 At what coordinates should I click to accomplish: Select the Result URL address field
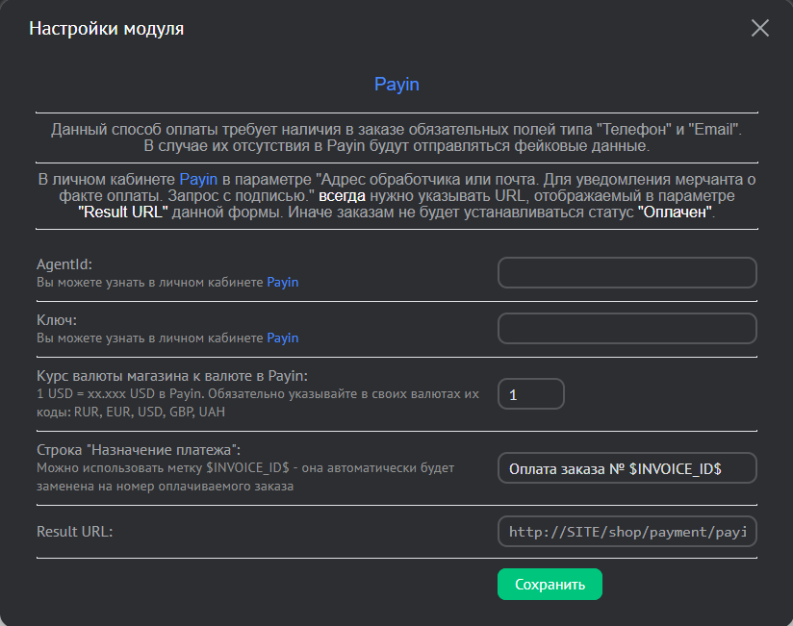point(627,531)
